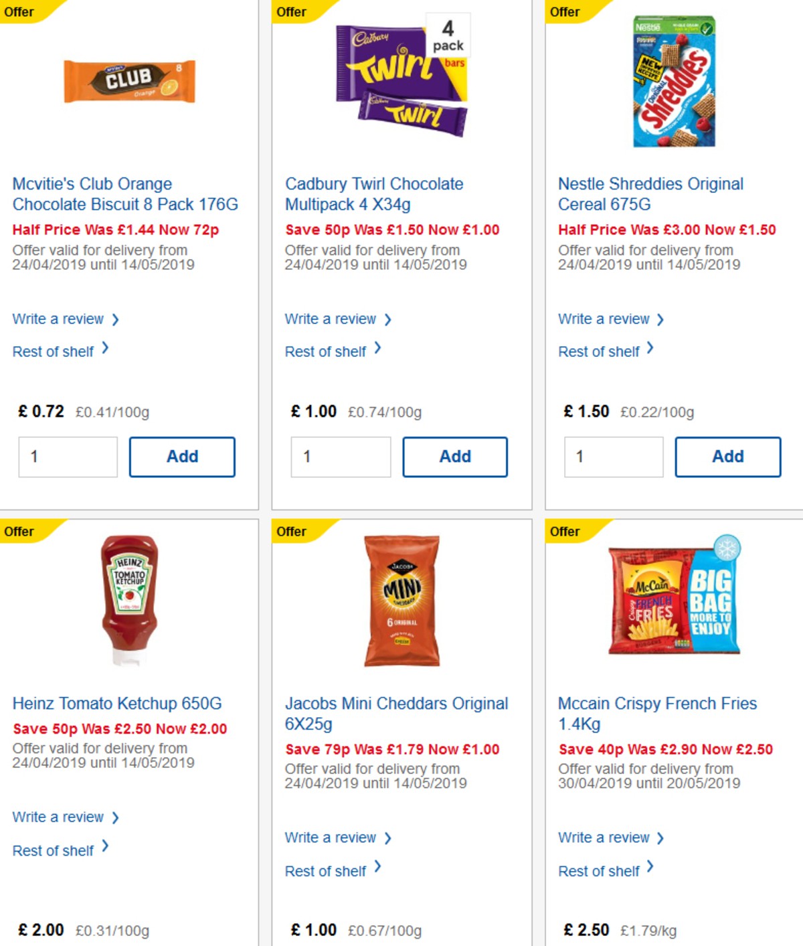The image size is (803, 946).
Task: Open the Cadbury Twirl Multipack product page
Action: tap(373, 193)
